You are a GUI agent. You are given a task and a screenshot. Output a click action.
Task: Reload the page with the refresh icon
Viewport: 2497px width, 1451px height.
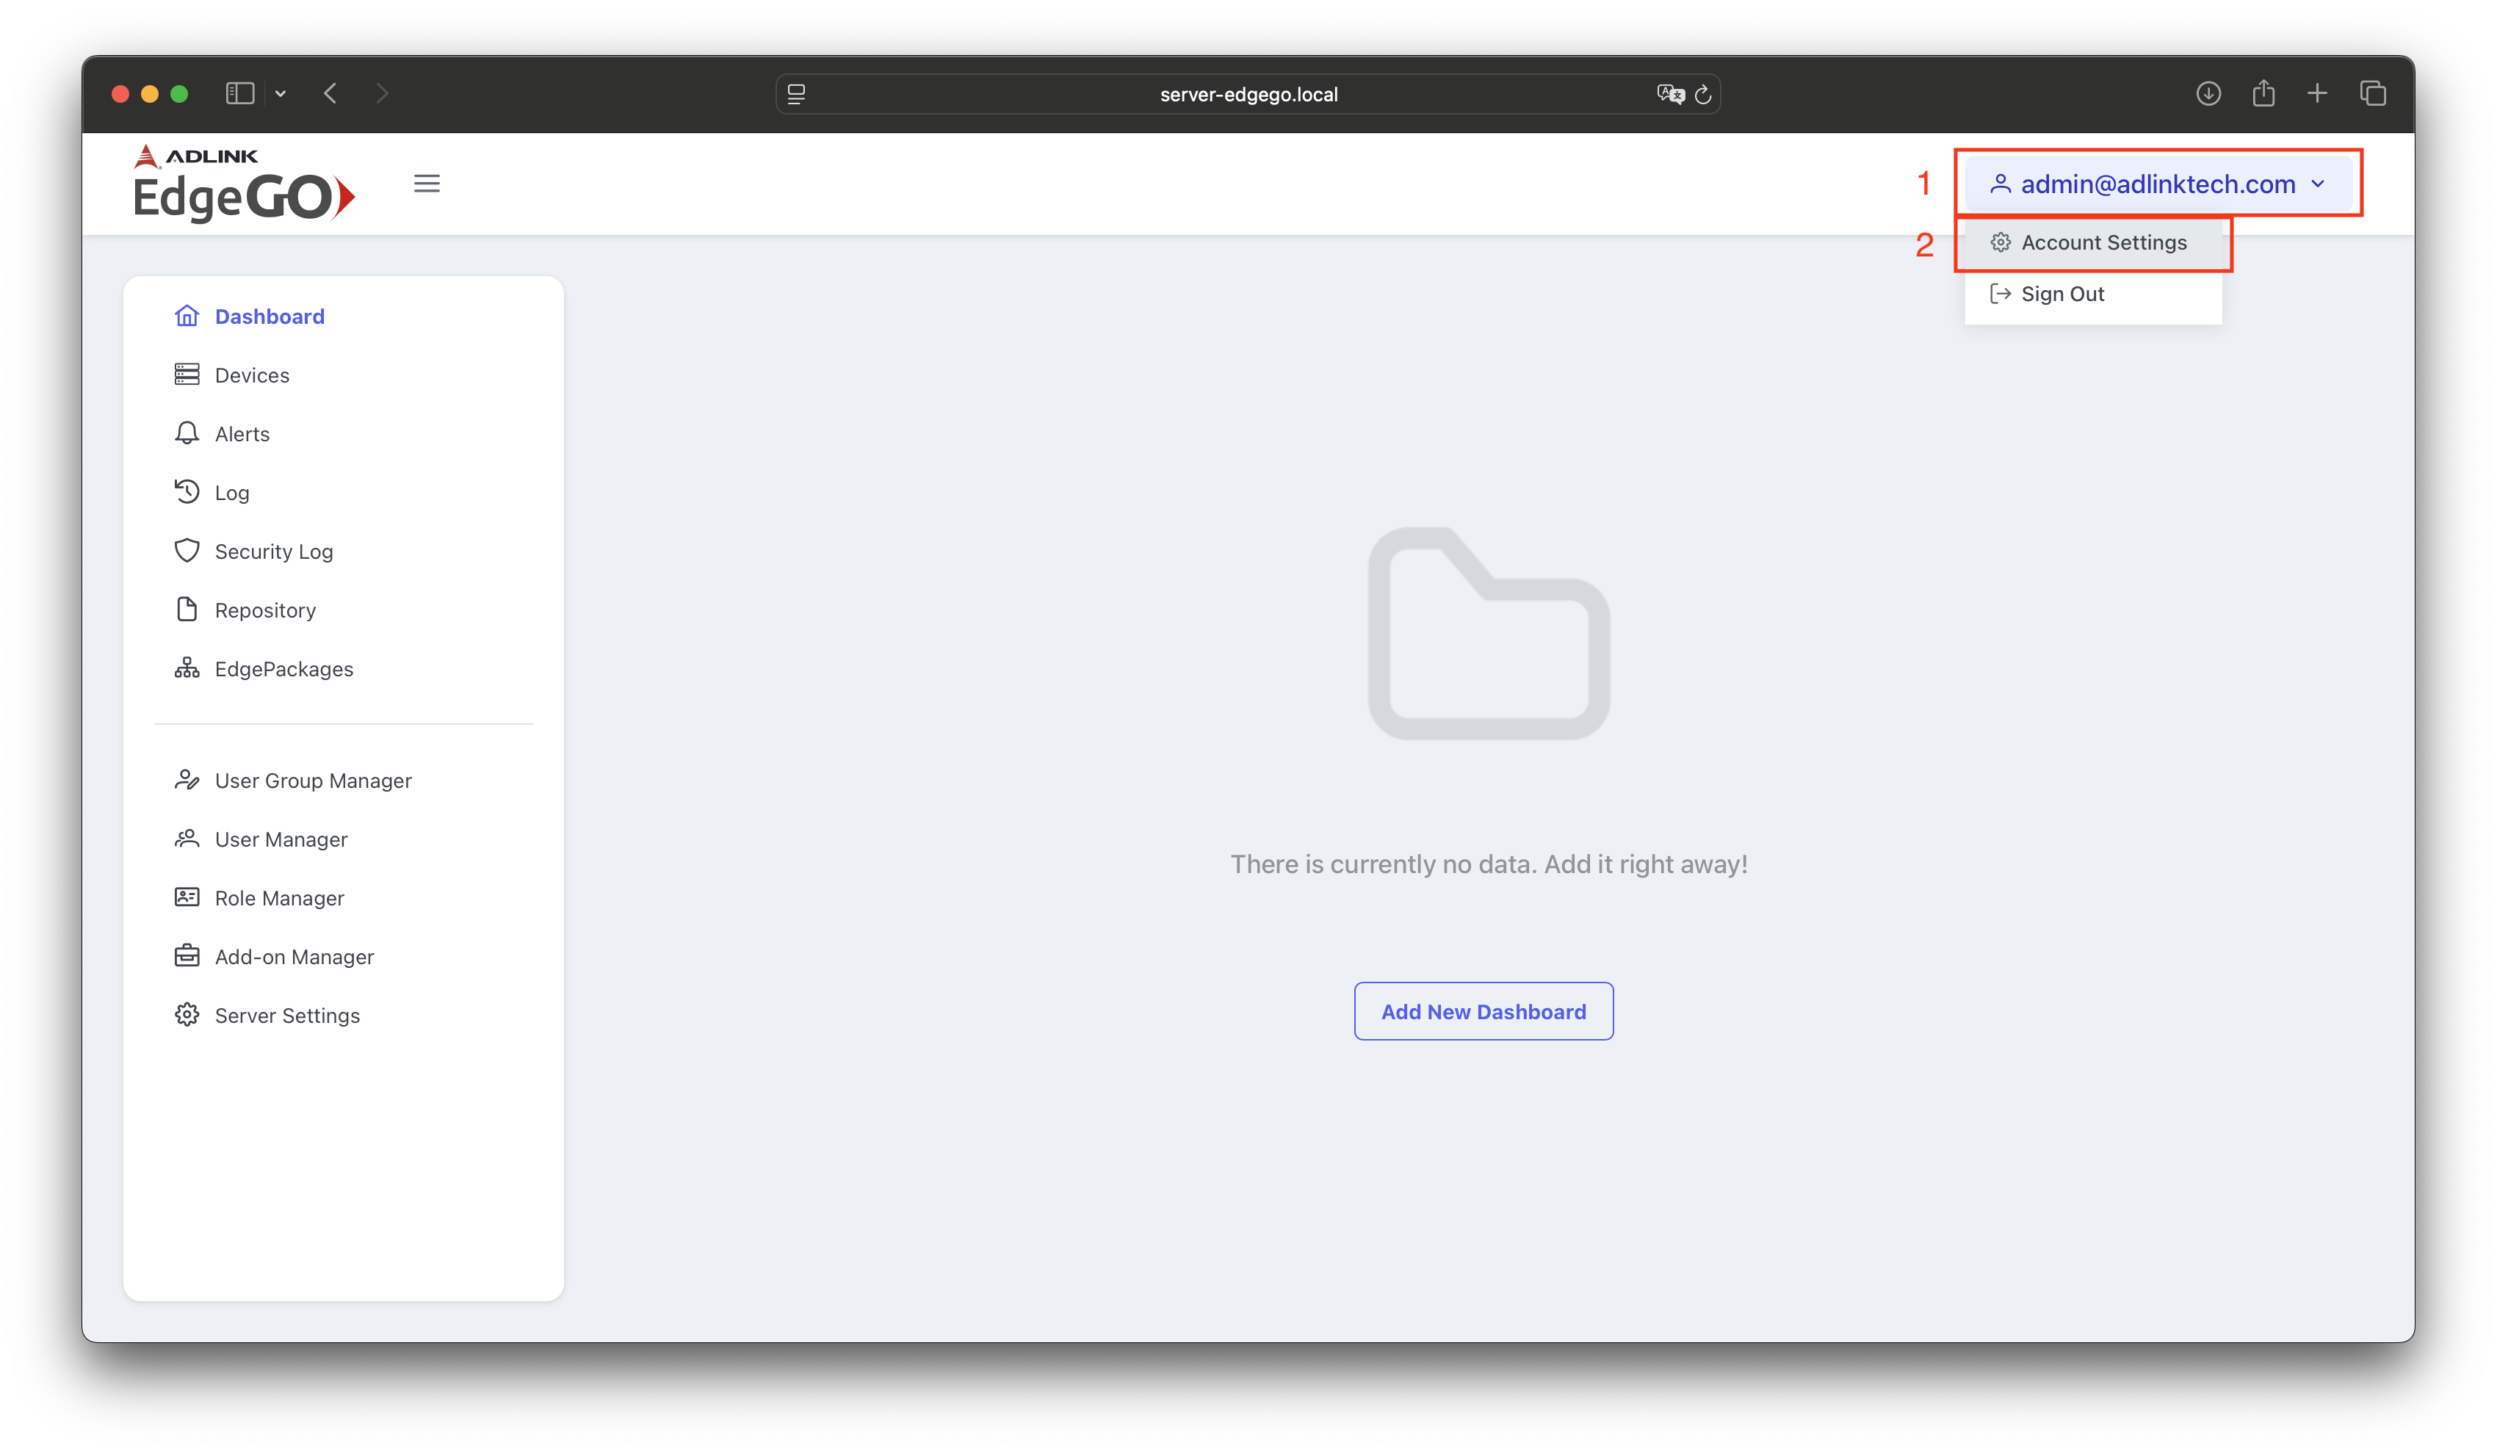1703,94
